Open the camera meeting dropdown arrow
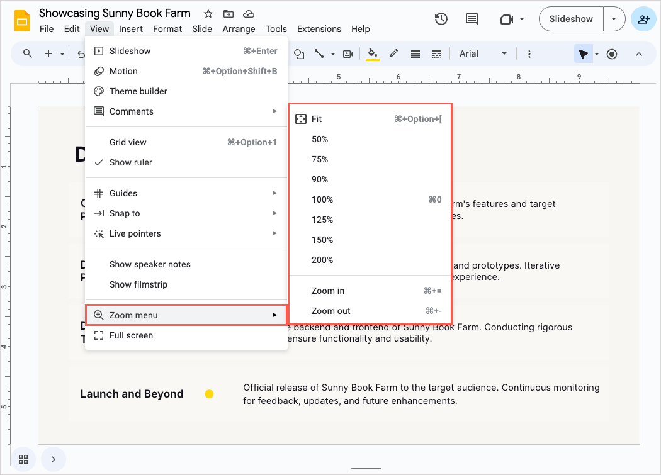Image resolution: width=661 pixels, height=475 pixels. pyautogui.click(x=522, y=19)
